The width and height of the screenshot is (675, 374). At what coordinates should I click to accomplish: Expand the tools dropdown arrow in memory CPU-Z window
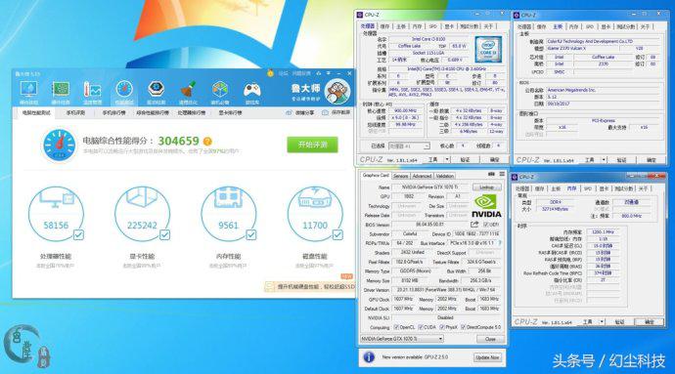603,321
